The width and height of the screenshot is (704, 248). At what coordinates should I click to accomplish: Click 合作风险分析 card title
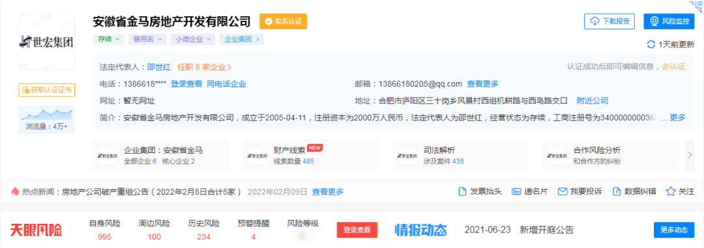pos(597,150)
